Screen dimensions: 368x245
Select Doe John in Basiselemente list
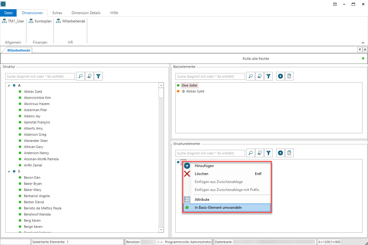[190, 85]
